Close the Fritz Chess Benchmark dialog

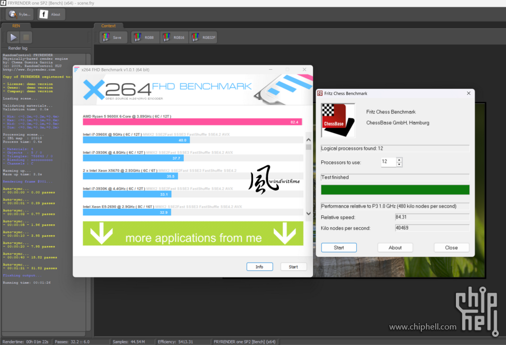click(469, 93)
